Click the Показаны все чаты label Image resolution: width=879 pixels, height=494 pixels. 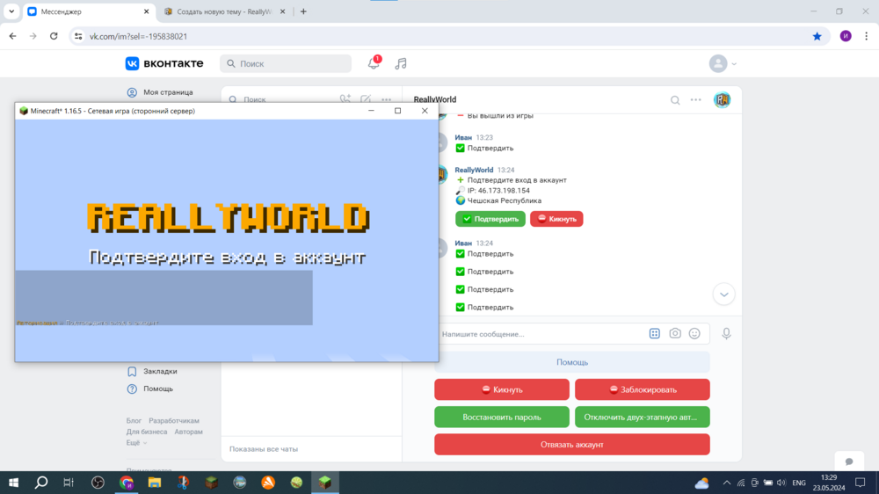click(264, 449)
